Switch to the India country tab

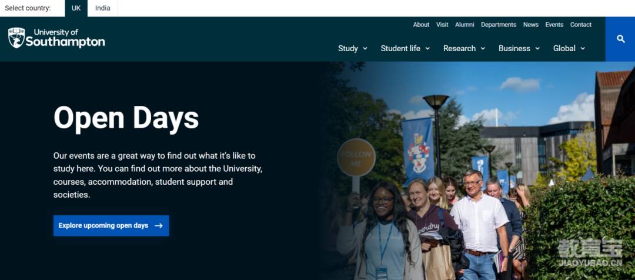(102, 8)
